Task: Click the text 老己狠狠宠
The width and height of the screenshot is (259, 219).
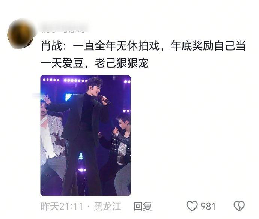Action: coord(122,63)
